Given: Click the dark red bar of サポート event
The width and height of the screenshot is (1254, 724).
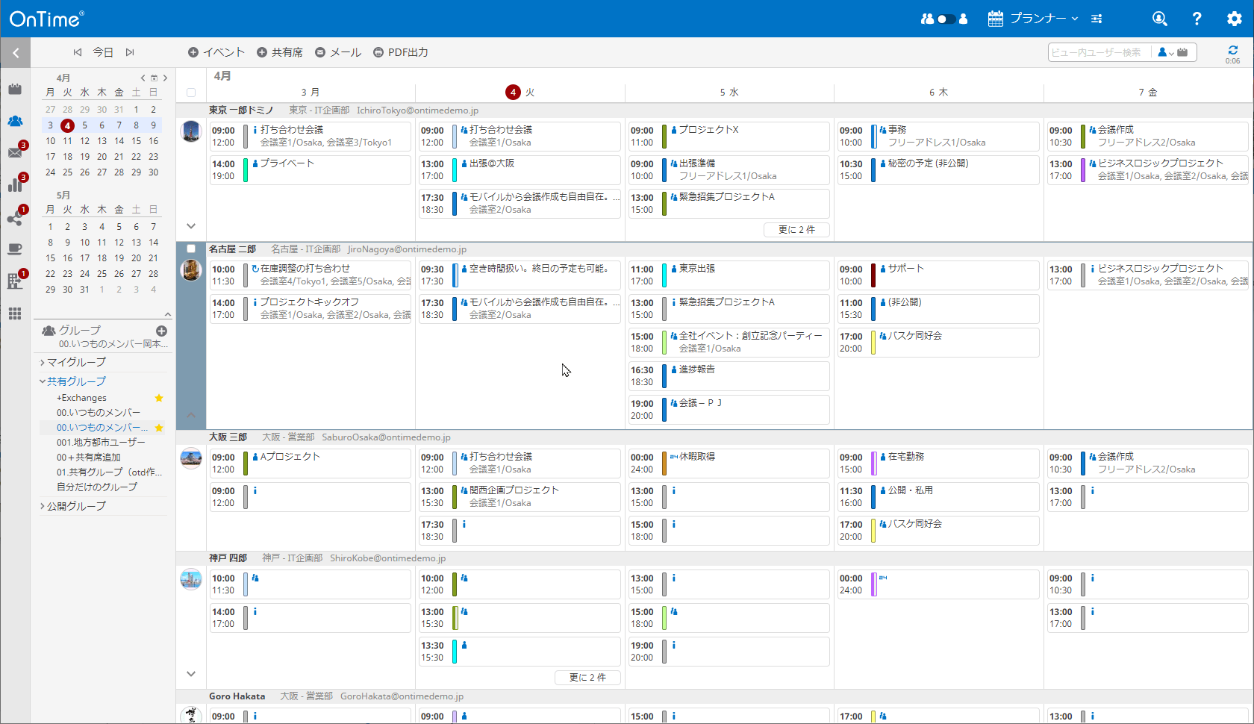Looking at the screenshot, I should [x=873, y=275].
